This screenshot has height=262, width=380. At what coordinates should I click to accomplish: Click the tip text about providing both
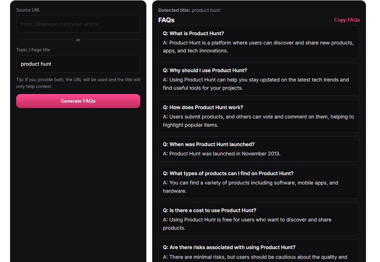point(78,83)
